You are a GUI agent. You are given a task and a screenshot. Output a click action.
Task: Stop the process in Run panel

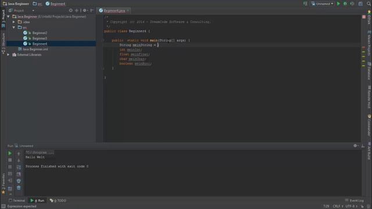(10, 160)
